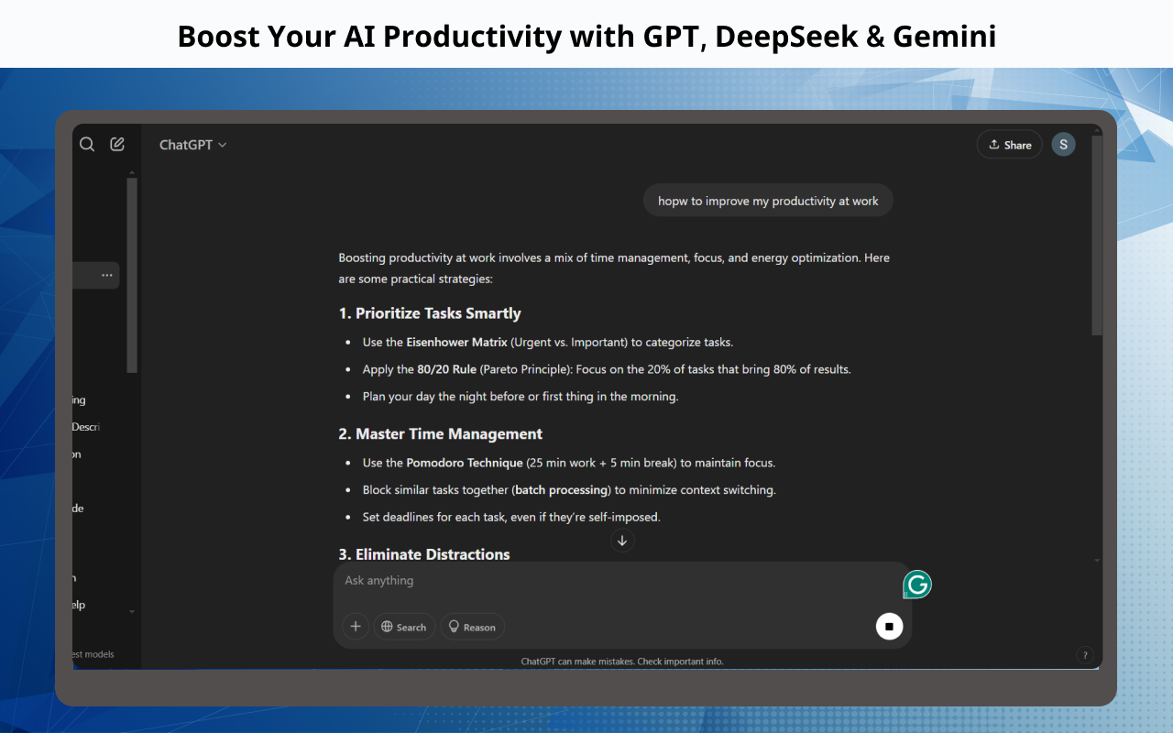The image size is (1173, 733).
Task: Click the lightbulb icon in Reason button
Action: click(x=453, y=627)
